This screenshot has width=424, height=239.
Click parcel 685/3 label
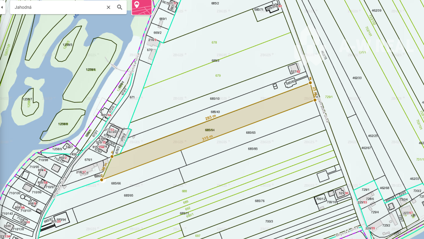tap(215, 61)
